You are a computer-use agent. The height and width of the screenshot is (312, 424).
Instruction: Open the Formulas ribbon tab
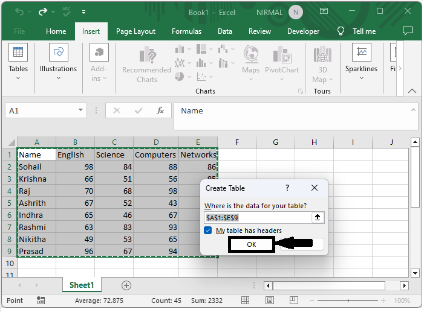pyautogui.click(x=186, y=31)
